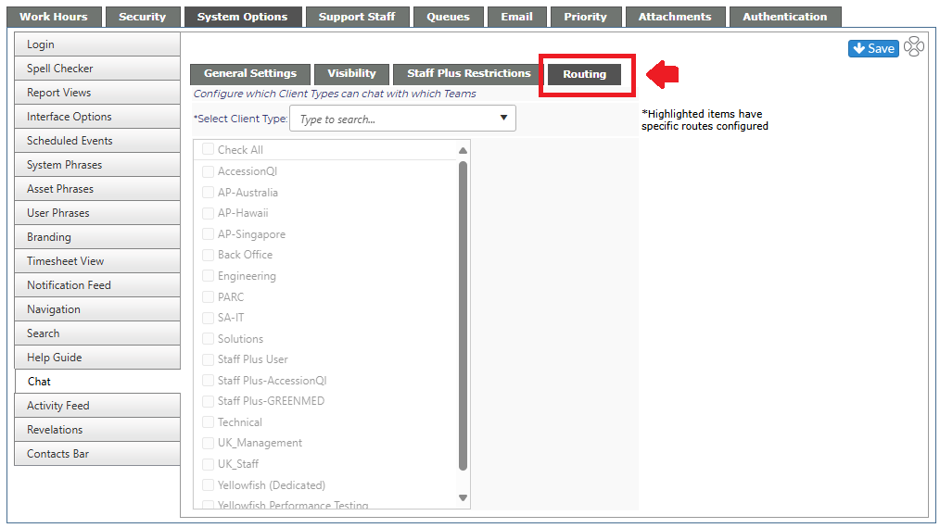This screenshot has width=940, height=528.
Task: Open the General Settings tab
Action: [250, 74]
